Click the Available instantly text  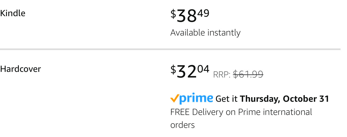point(205,33)
